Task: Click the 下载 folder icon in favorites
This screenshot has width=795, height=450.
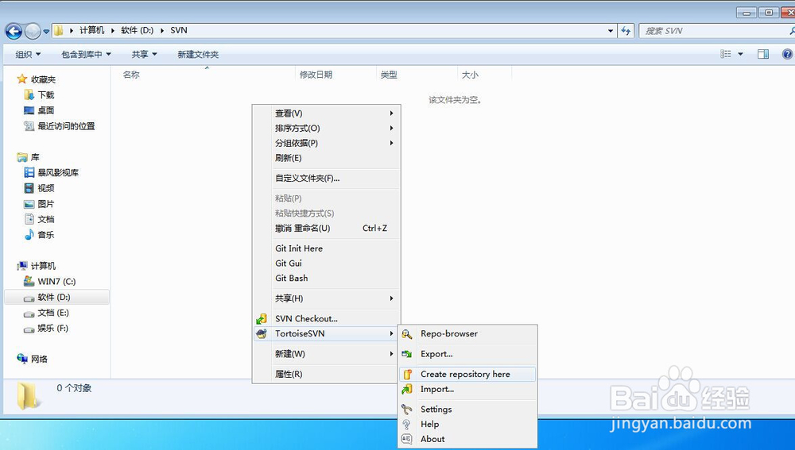Action: pyautogui.click(x=29, y=94)
